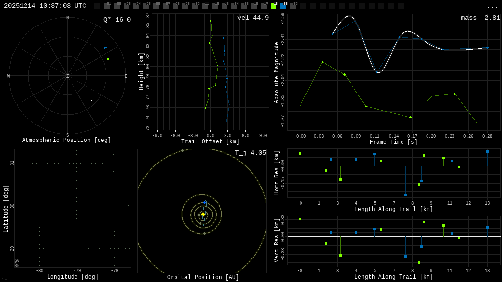
Task: Click the red point on lat/long map
Action: pos(68,213)
